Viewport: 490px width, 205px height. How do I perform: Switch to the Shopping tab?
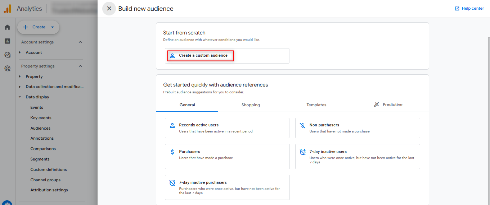pos(251,105)
